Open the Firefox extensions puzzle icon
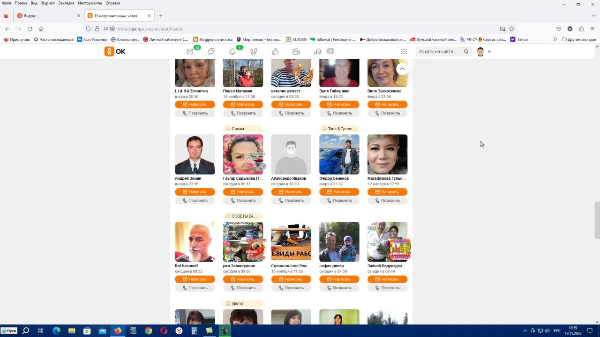This screenshot has height=337, width=600. [581, 29]
